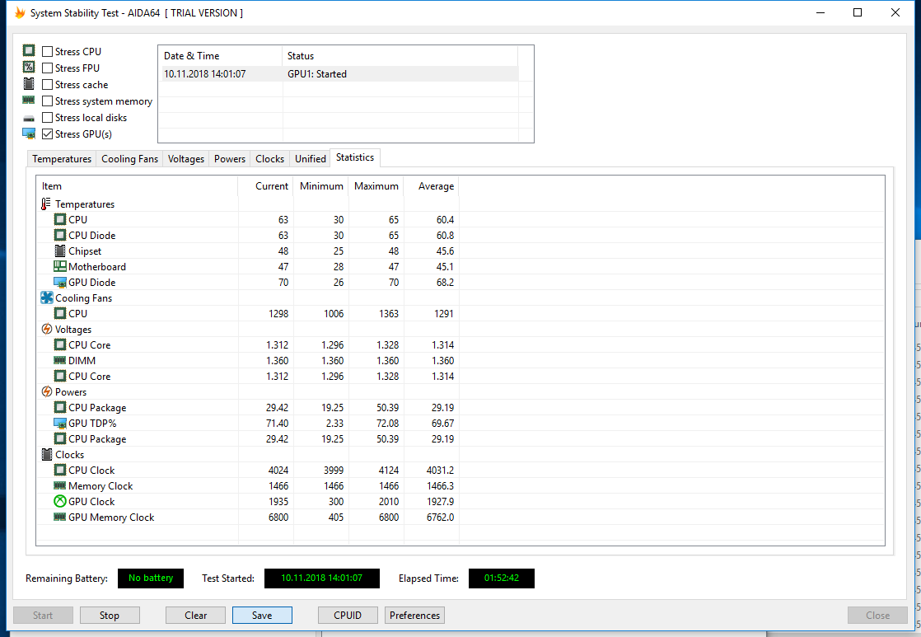Image resolution: width=921 pixels, height=637 pixels.
Task: Click the percent icon beside Stress FPU
Action: coord(29,67)
